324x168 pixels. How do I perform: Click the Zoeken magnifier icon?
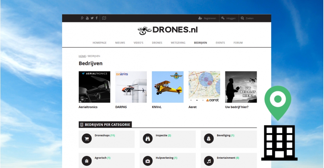pos(242,18)
